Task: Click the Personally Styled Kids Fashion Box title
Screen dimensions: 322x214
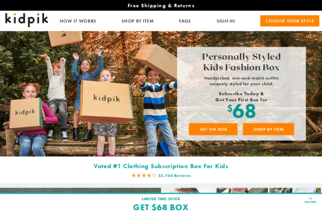Action: click(x=241, y=62)
